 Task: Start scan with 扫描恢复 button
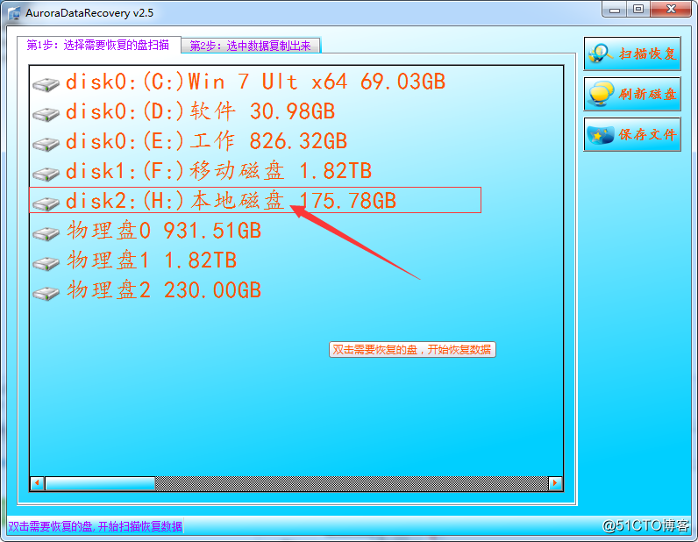(x=632, y=53)
